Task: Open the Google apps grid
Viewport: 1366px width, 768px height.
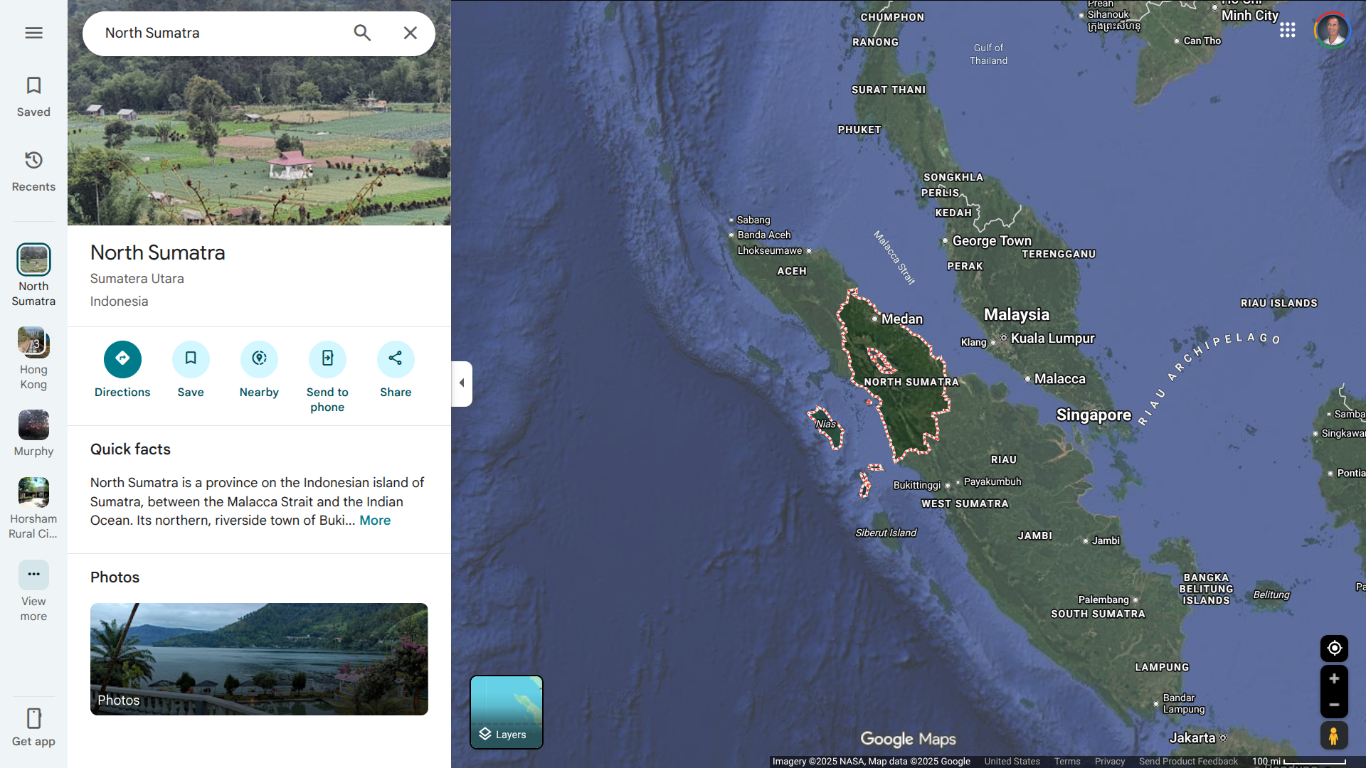Action: pyautogui.click(x=1287, y=30)
